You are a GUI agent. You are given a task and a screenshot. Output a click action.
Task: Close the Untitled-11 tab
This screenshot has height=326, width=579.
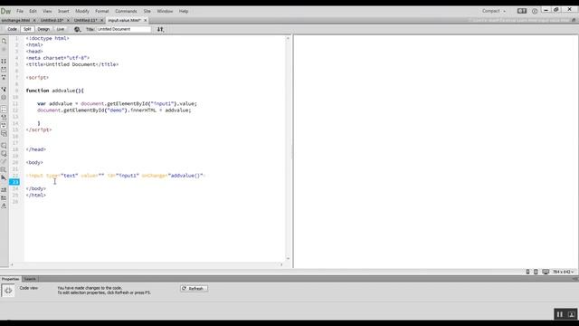[x=102, y=20]
